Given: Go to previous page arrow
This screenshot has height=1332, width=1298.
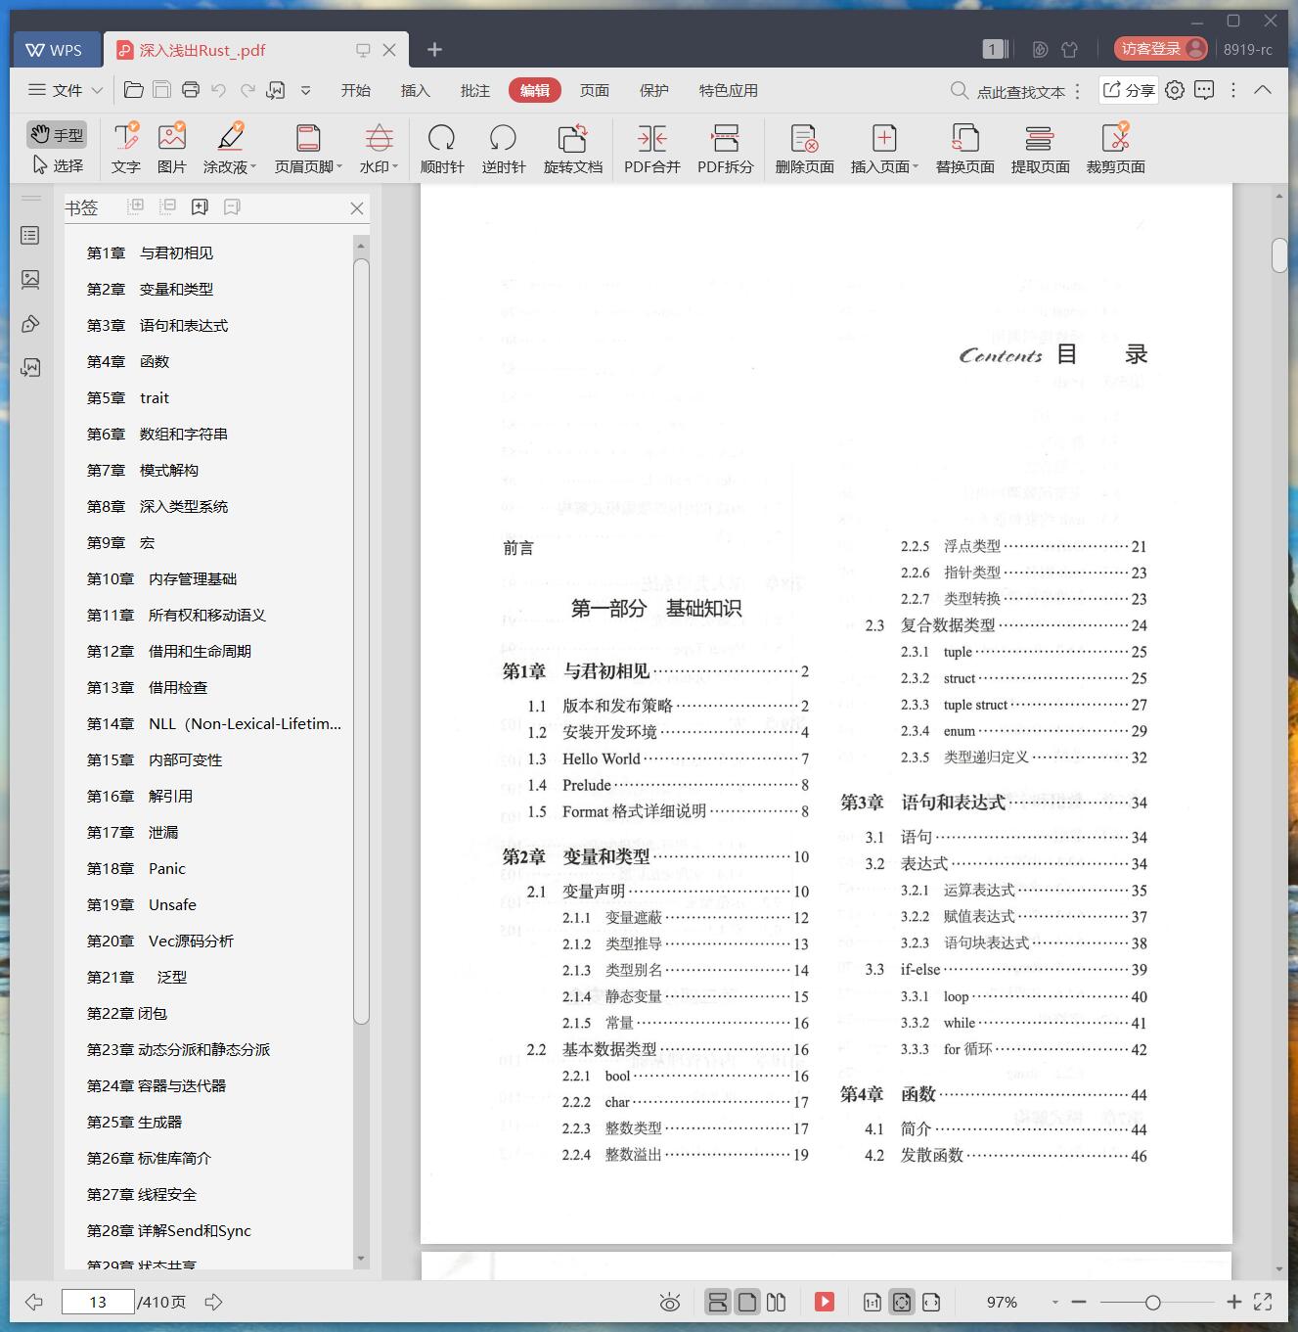Looking at the screenshot, I should click(x=34, y=1302).
